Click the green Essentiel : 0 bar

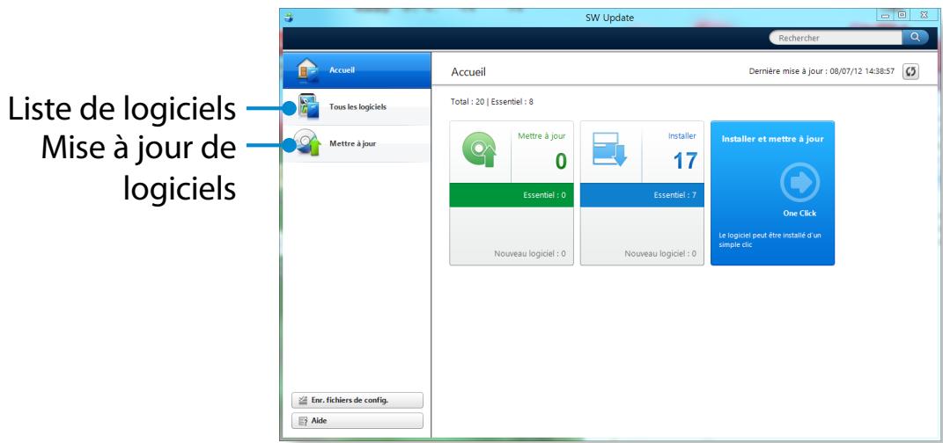tap(512, 195)
